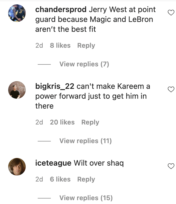Like iceteague's Wilt over shaq comment
Image resolution: width=176 pixels, height=204 pixels.
click(171, 166)
